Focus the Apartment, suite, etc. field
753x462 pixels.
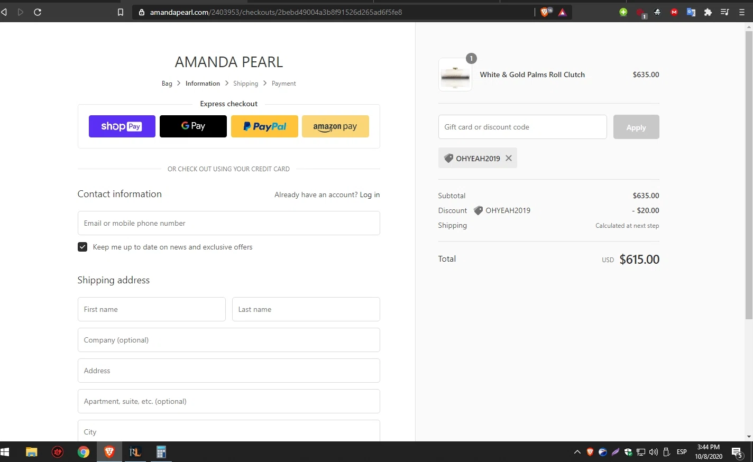(x=228, y=401)
